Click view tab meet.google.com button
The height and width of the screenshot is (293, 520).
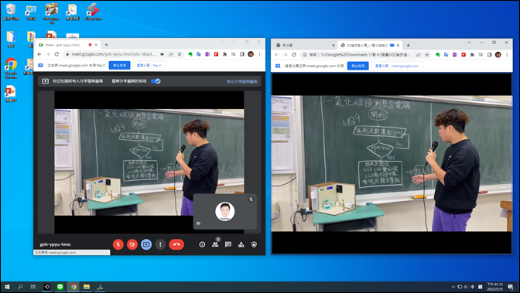397,66
